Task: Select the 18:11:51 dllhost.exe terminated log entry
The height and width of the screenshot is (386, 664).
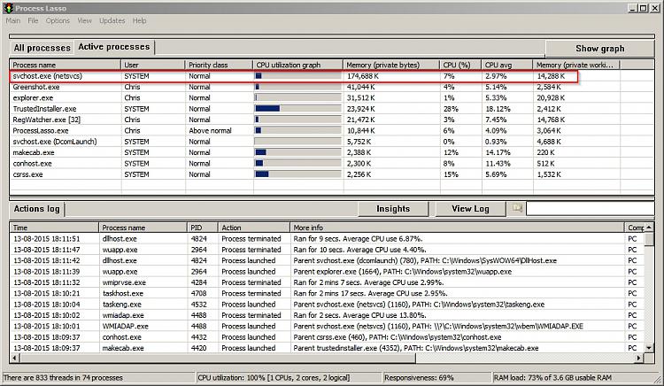Action: point(327,239)
